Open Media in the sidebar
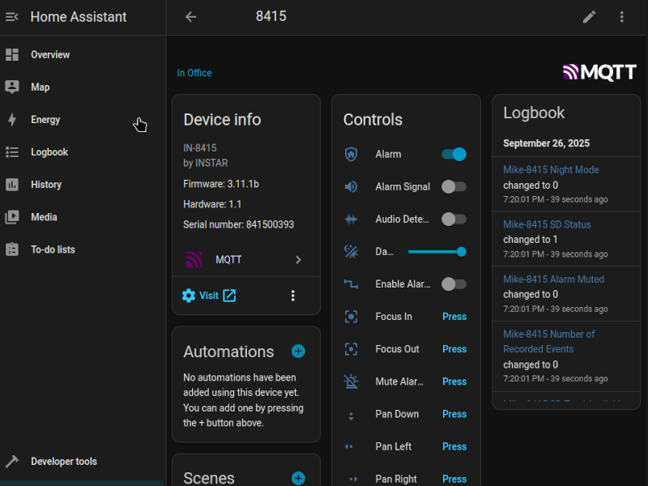The width and height of the screenshot is (648, 486). 82,217
